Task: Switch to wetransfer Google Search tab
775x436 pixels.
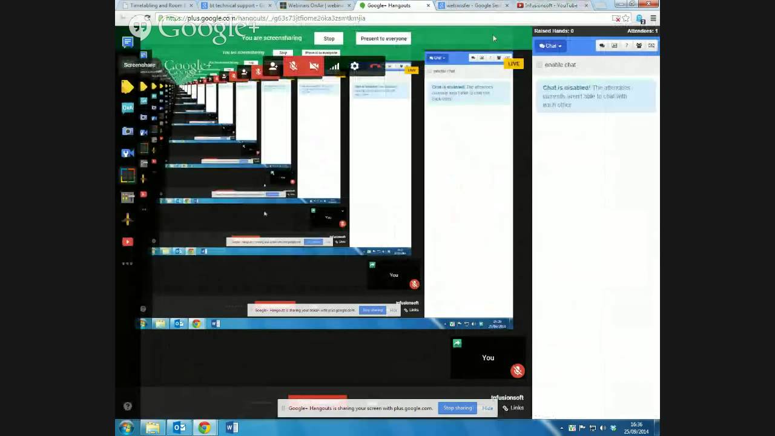Action: (x=473, y=5)
